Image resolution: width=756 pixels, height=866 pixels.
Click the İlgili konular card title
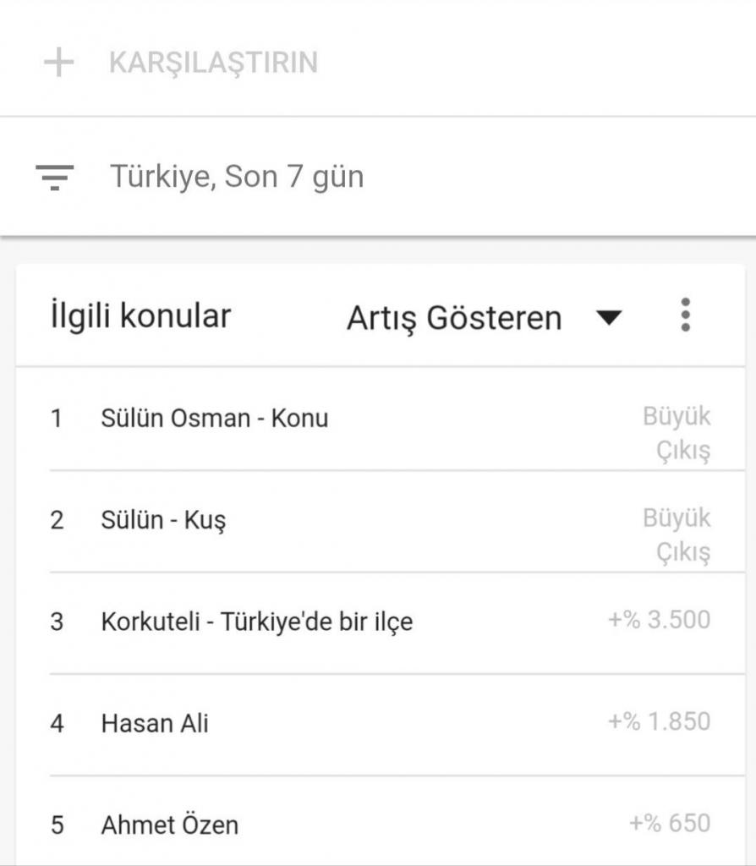click(140, 316)
